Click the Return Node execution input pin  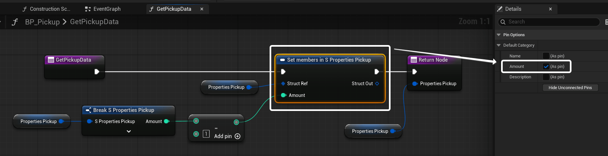click(x=414, y=71)
